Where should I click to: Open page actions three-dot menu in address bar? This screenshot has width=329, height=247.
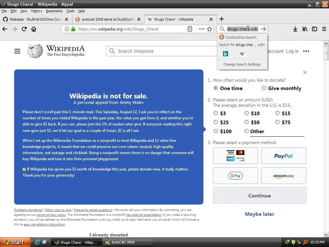(202, 29)
